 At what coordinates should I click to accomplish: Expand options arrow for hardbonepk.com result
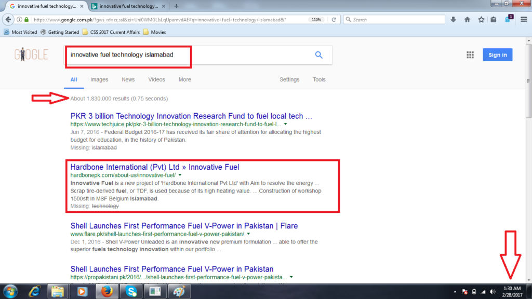[x=180, y=175]
